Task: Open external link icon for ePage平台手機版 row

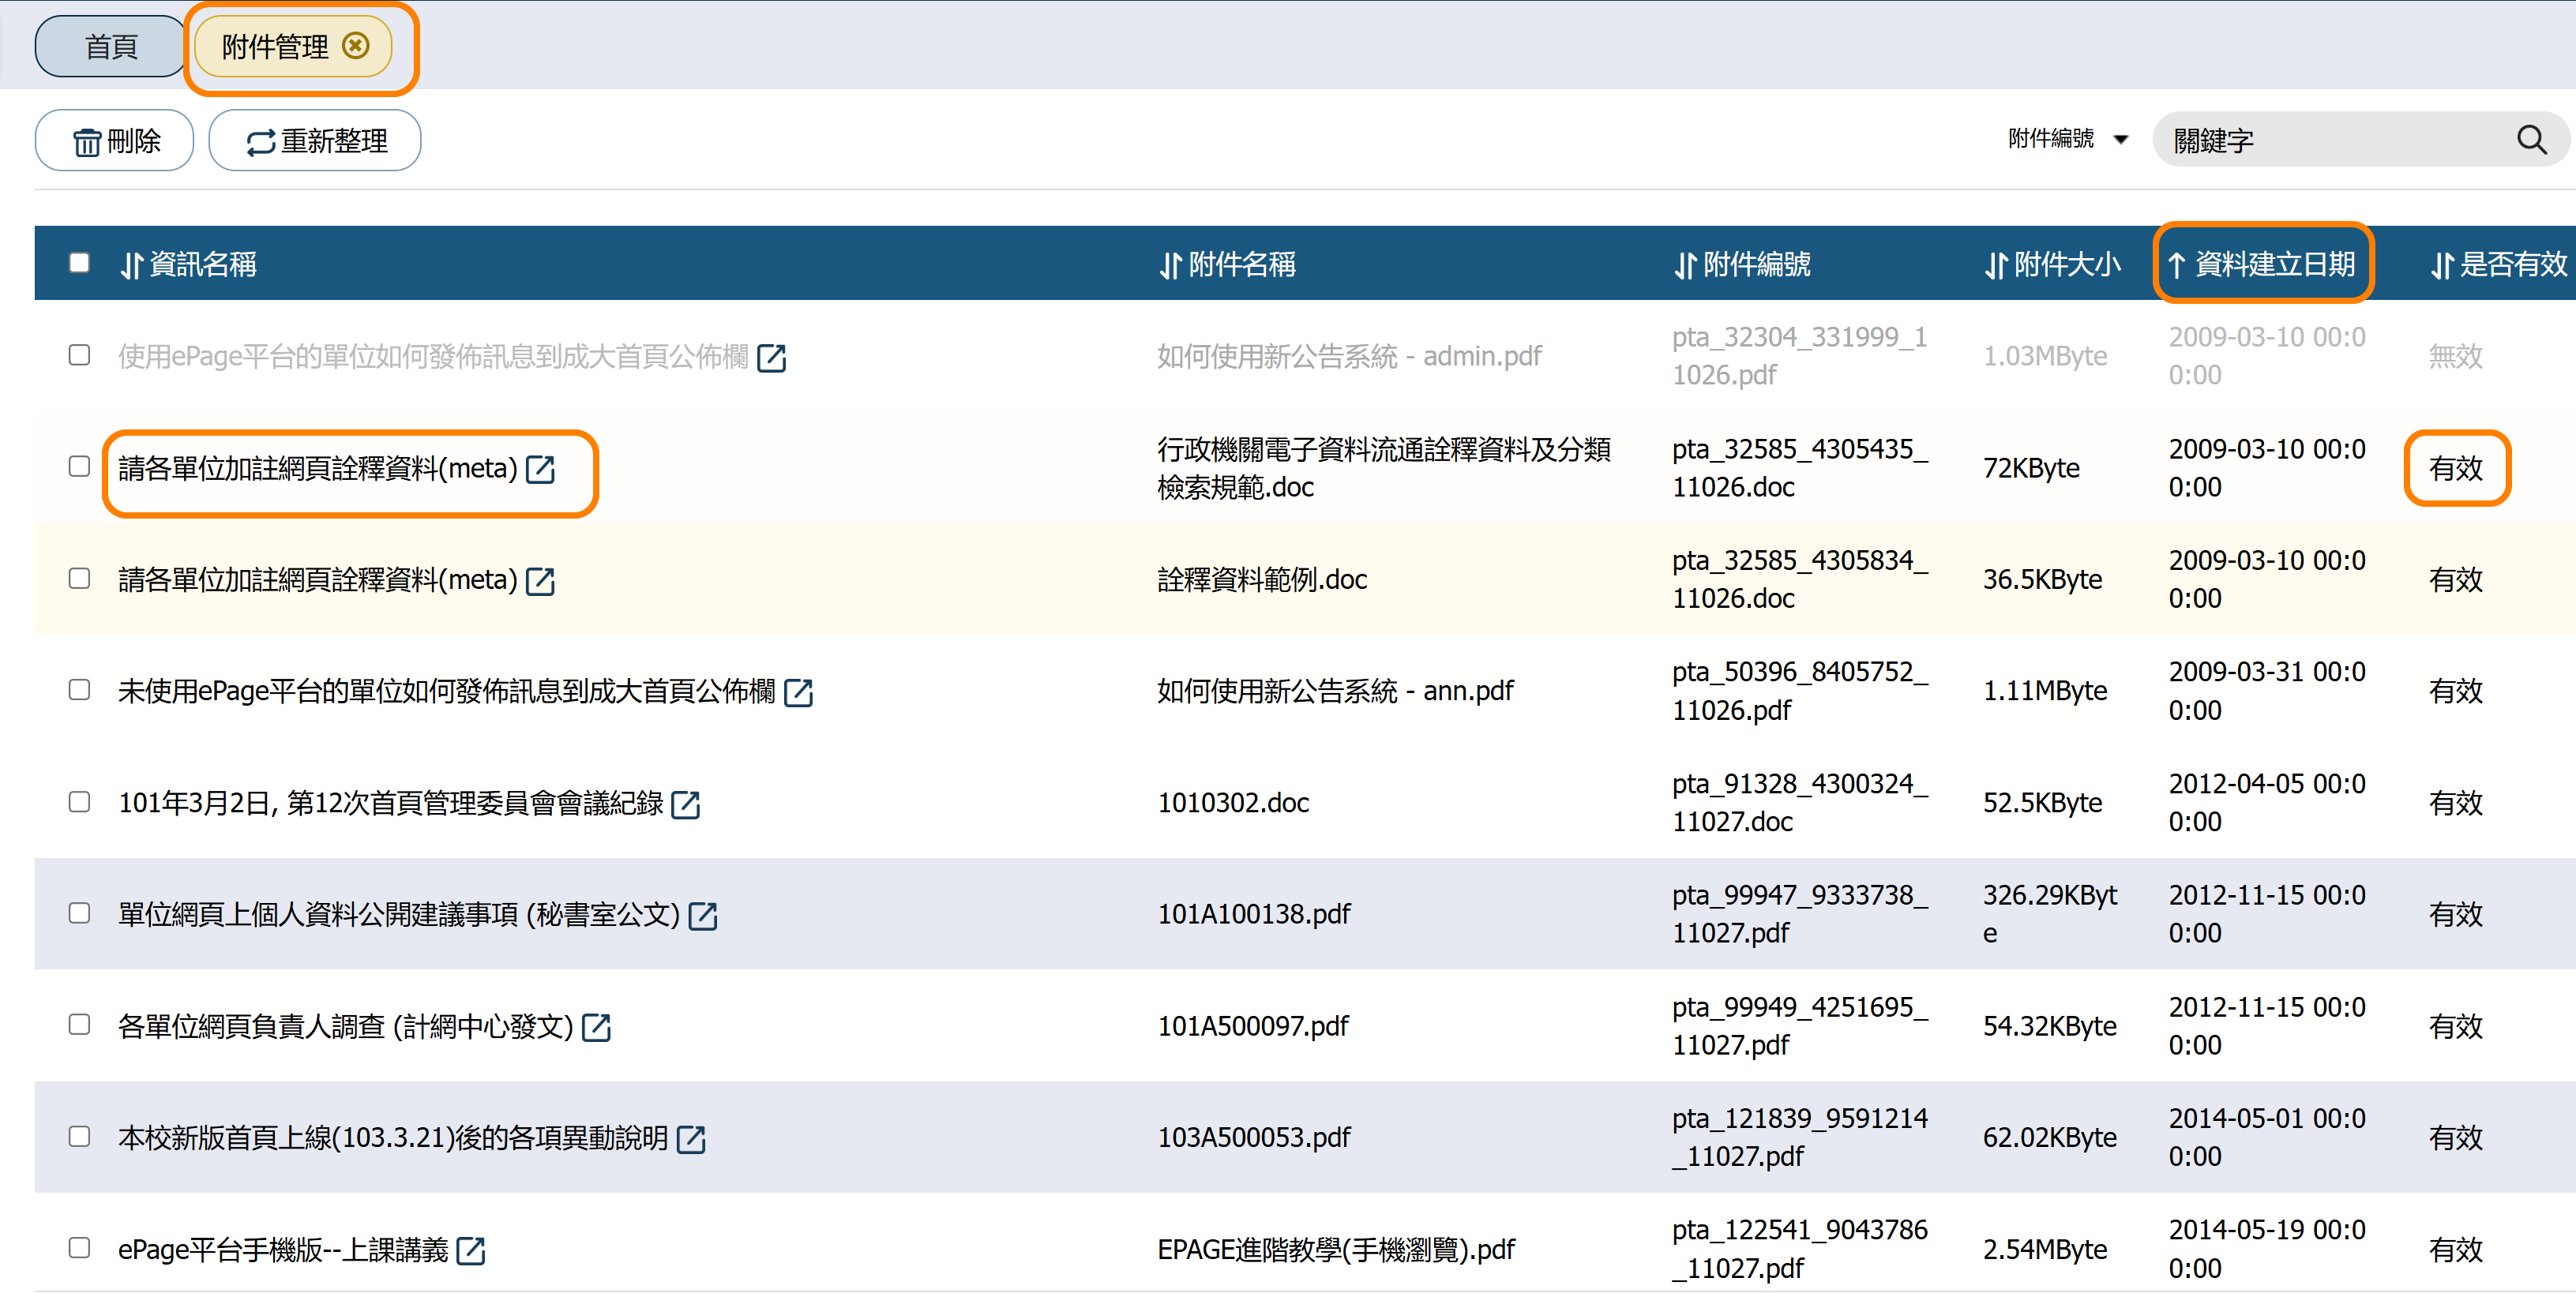Action: 470,1250
